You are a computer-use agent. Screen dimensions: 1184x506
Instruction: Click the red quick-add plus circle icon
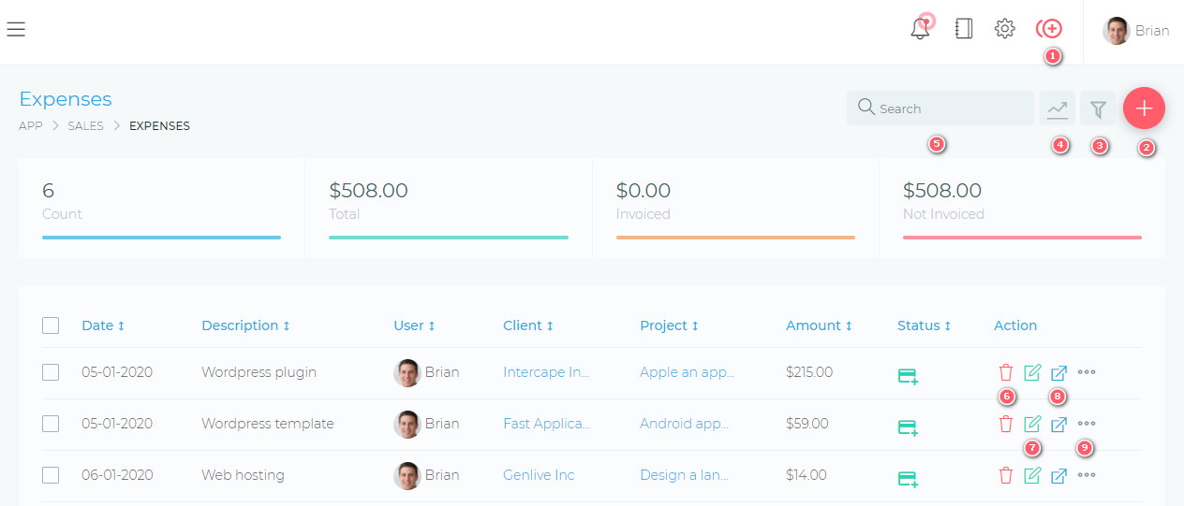pyautogui.click(x=1049, y=29)
